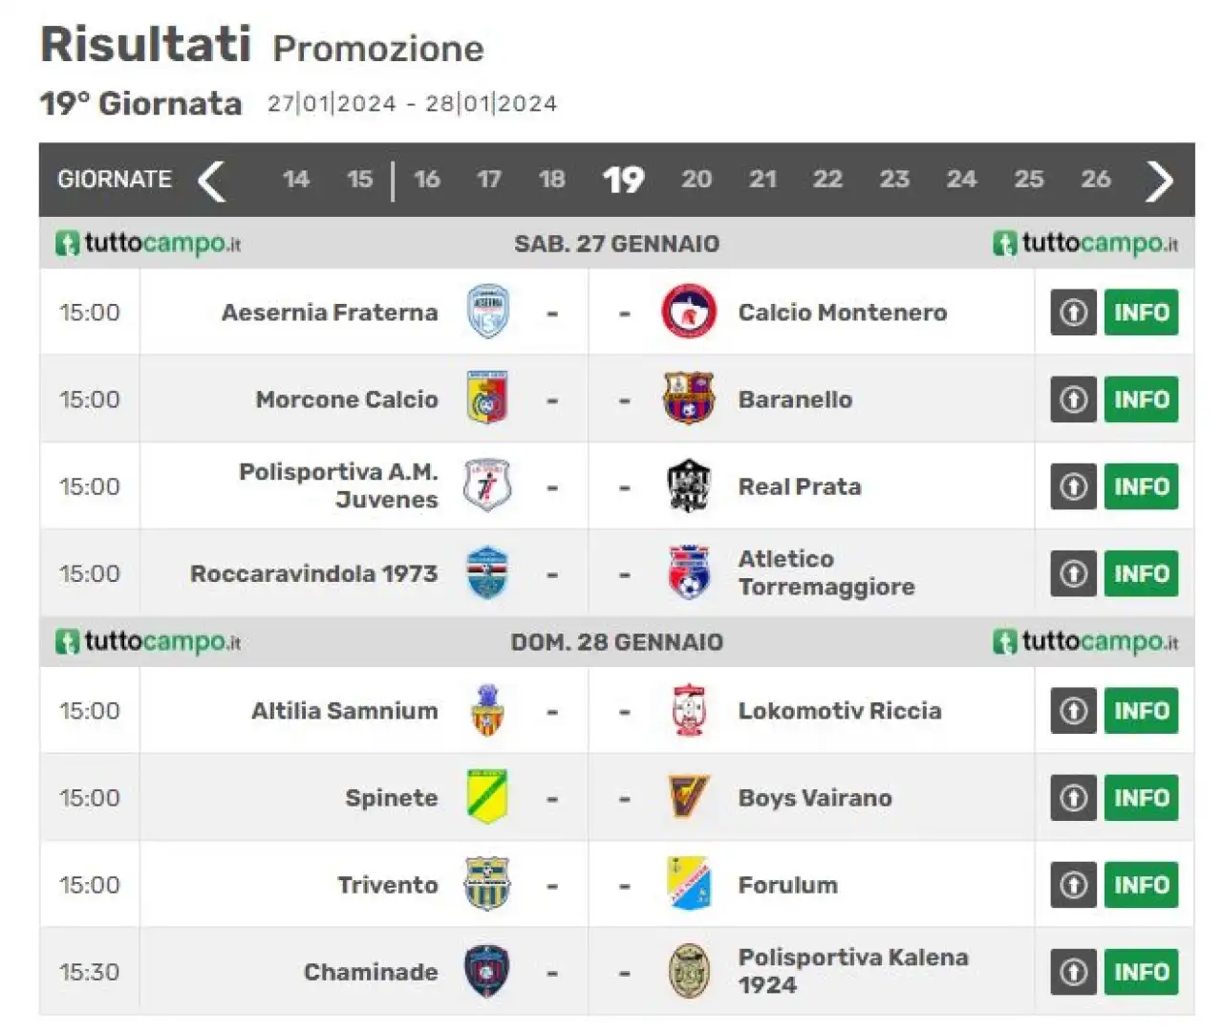Switch to giornata 18
The image size is (1223, 1034).
coord(552,180)
